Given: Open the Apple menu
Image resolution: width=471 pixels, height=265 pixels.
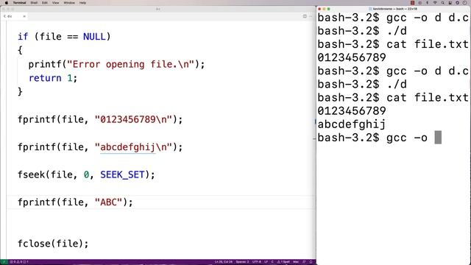Looking at the screenshot, I should [x=7, y=3].
